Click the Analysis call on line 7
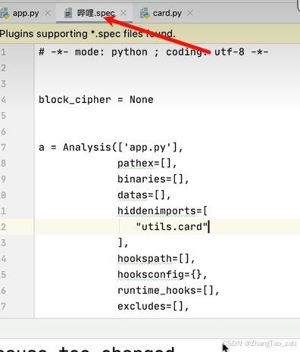Image resolution: width=300 pixels, height=352 pixels. 87,147
